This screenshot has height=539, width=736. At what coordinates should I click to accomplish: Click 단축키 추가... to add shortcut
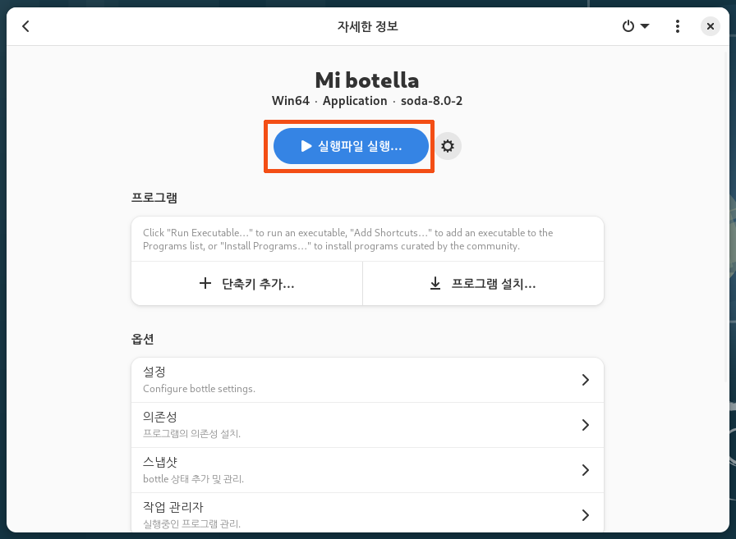247,284
